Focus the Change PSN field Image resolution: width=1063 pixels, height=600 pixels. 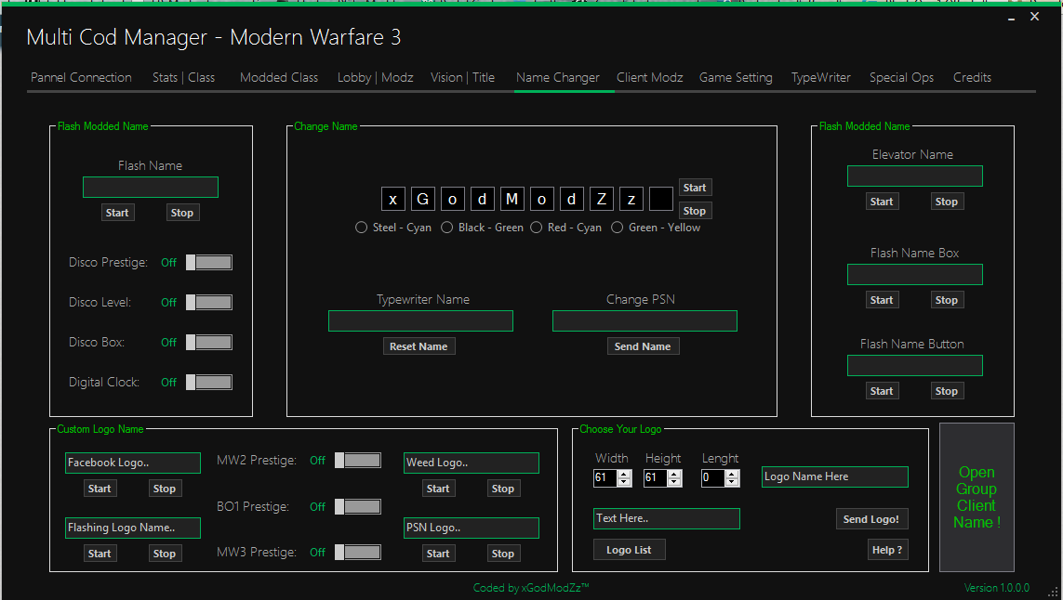[644, 321]
